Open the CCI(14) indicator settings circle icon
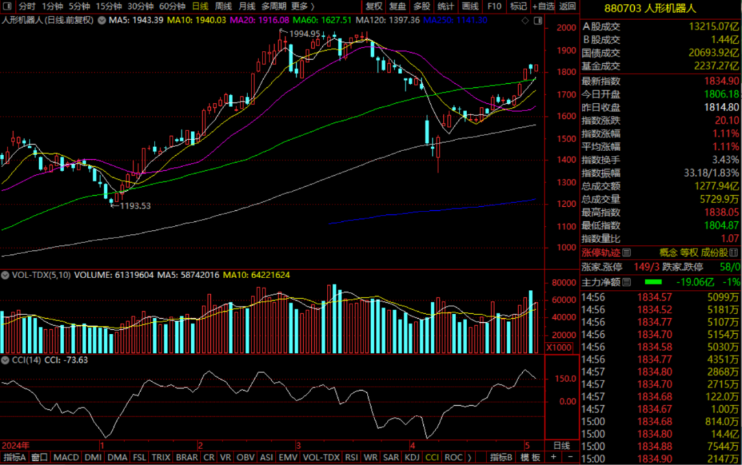742x465 pixels. (x=6, y=359)
